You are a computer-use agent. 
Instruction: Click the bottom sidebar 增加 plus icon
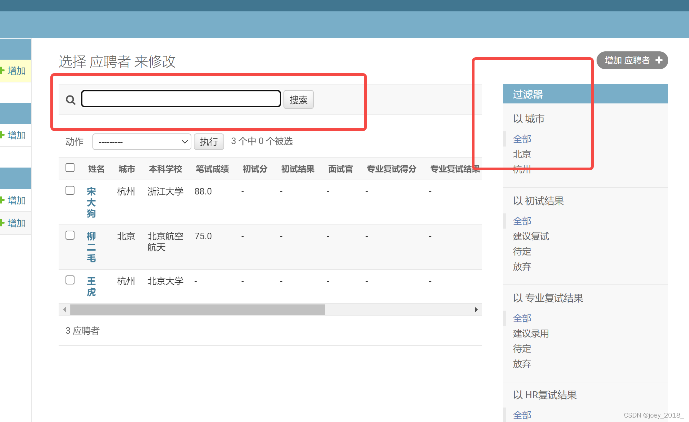[2, 223]
